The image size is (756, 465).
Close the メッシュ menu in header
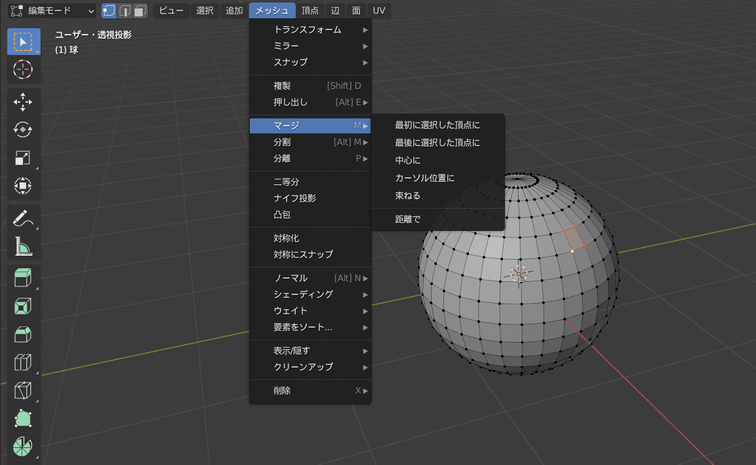[273, 10]
